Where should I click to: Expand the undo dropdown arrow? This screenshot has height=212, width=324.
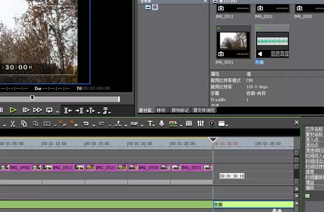pos(94,125)
